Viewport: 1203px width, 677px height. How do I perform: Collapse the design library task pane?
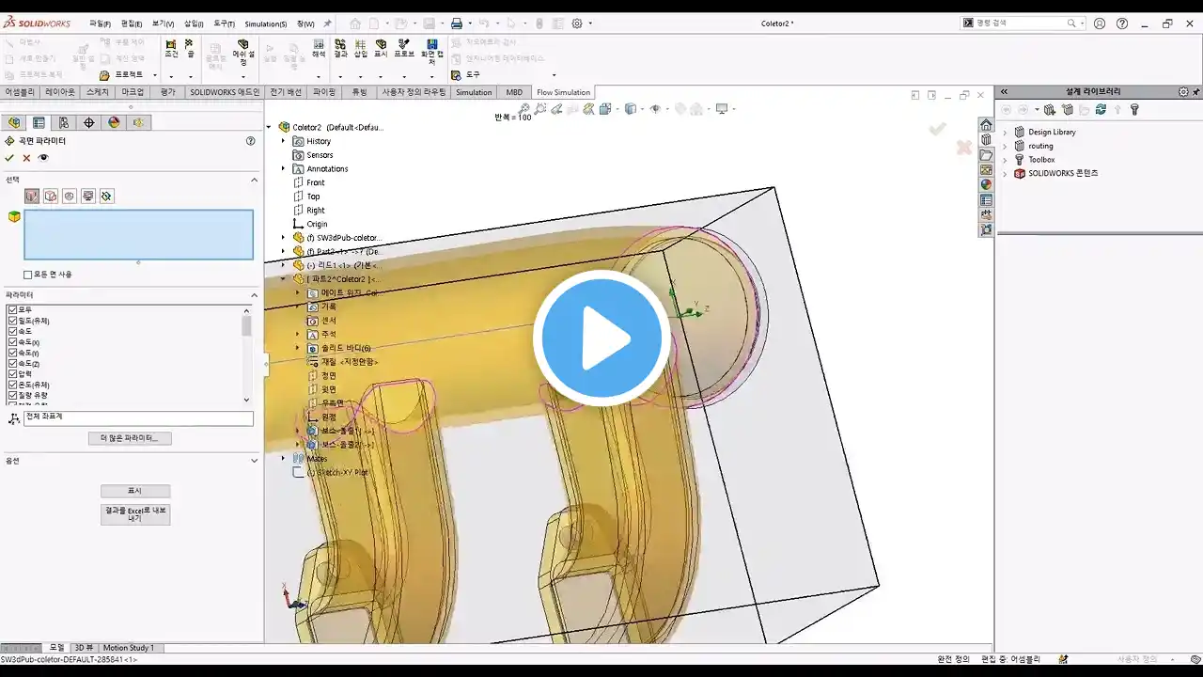point(1004,92)
